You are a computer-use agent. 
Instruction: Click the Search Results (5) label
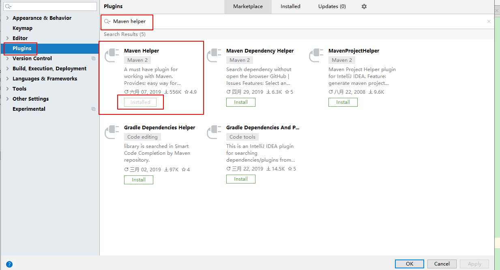click(125, 34)
